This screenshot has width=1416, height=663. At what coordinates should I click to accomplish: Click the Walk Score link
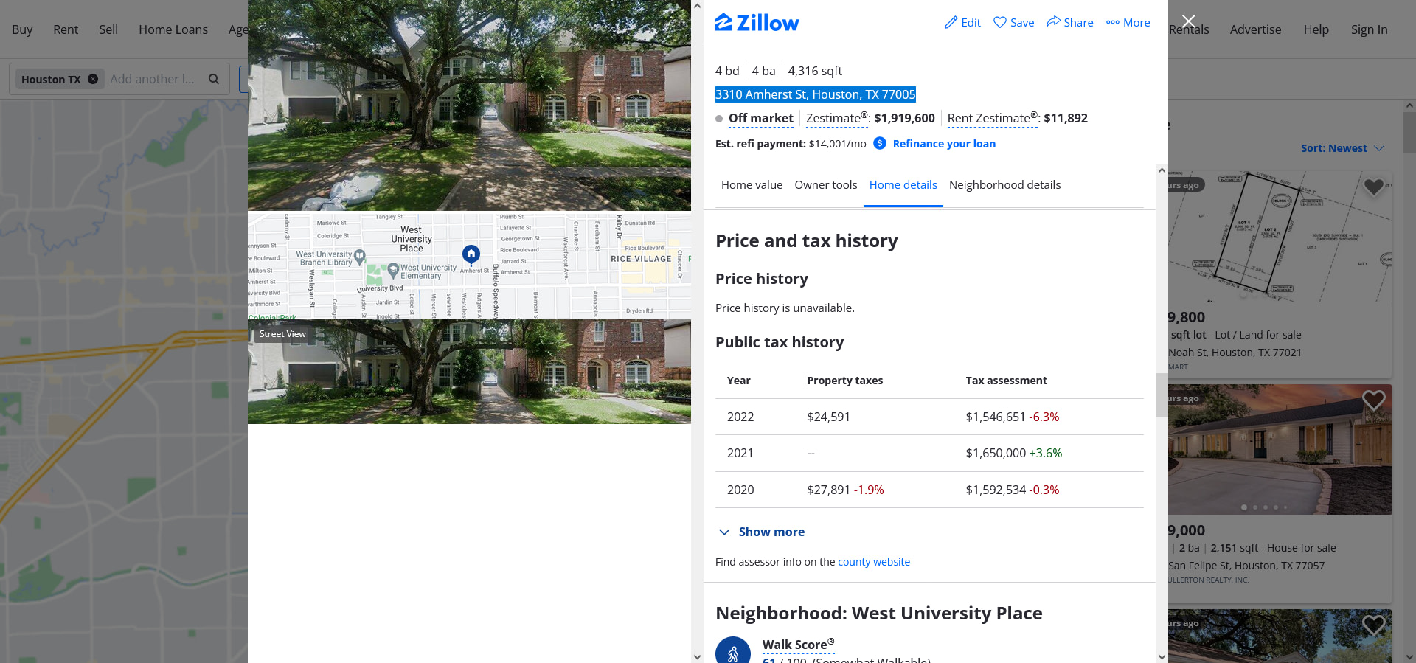click(x=798, y=645)
